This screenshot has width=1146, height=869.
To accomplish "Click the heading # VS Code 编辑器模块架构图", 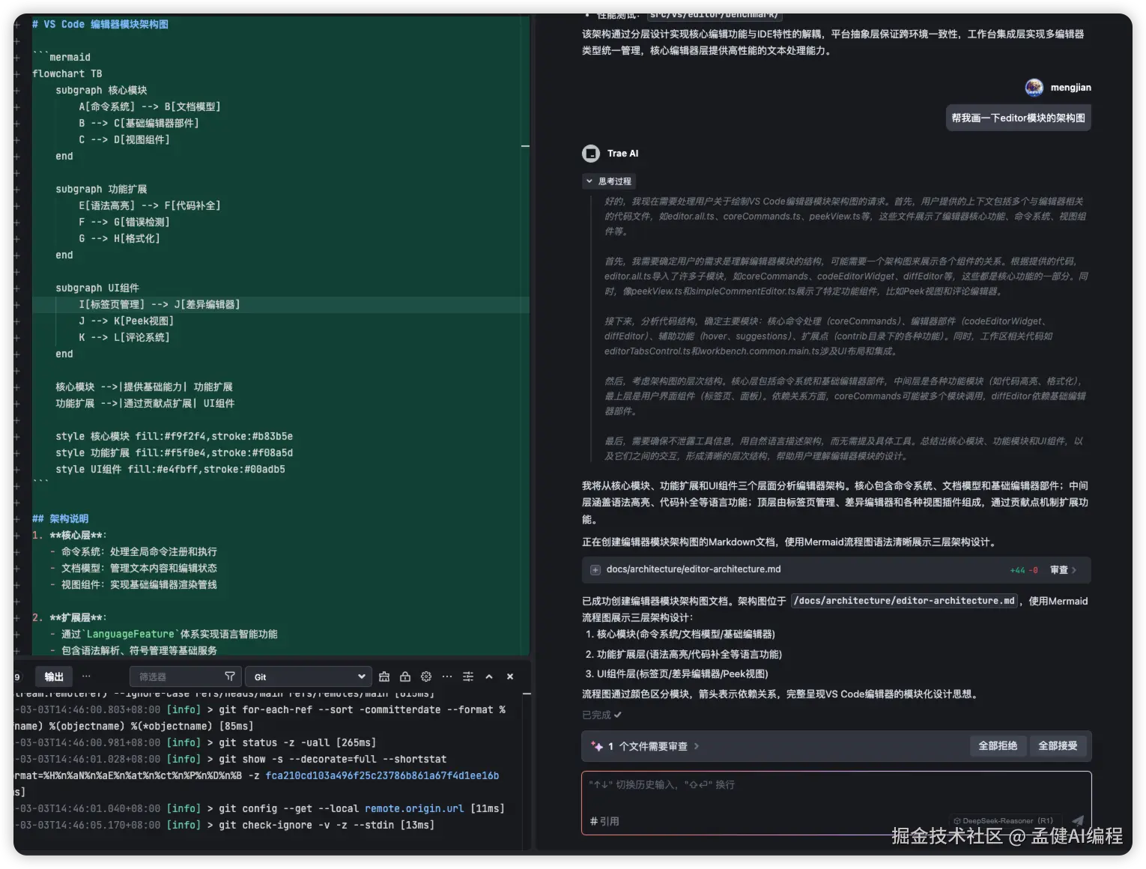I will point(100,24).
